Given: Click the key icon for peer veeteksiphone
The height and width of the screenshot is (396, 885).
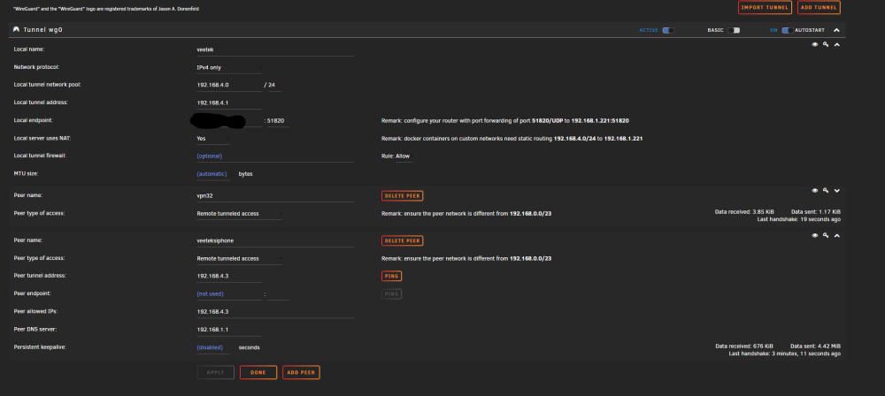Looking at the screenshot, I should pyautogui.click(x=826, y=236).
